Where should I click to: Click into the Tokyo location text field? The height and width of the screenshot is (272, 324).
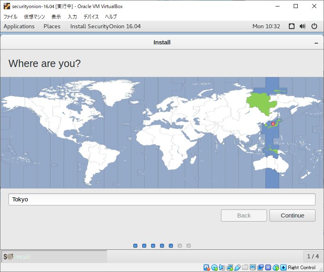click(x=162, y=199)
